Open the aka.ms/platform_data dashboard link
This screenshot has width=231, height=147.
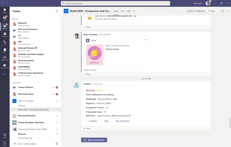click(x=108, y=99)
